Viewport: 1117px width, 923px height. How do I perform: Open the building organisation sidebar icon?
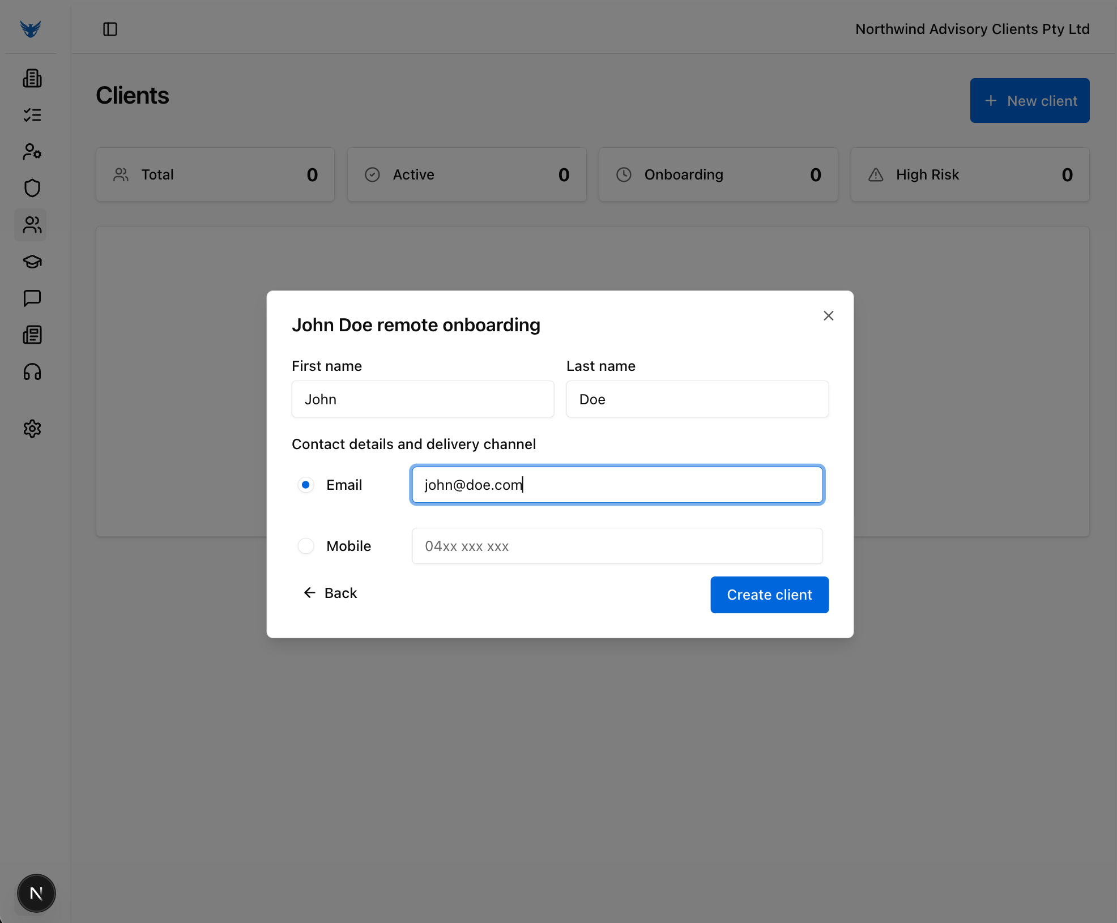click(32, 78)
